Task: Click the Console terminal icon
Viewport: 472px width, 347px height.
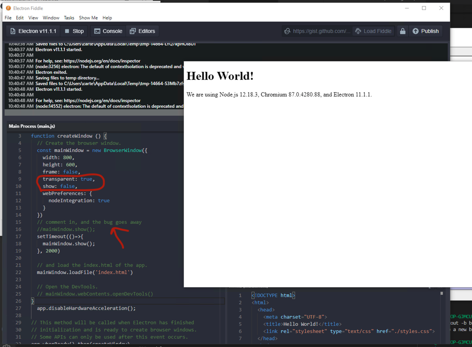Action: tap(97, 31)
